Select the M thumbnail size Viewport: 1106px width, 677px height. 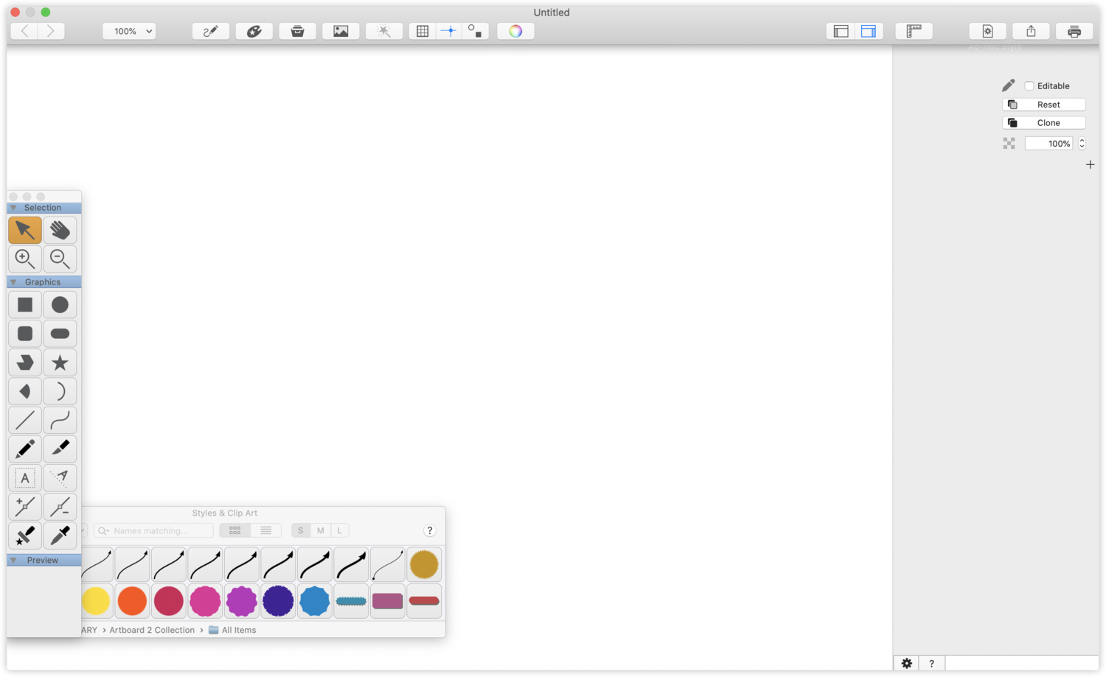[320, 530]
